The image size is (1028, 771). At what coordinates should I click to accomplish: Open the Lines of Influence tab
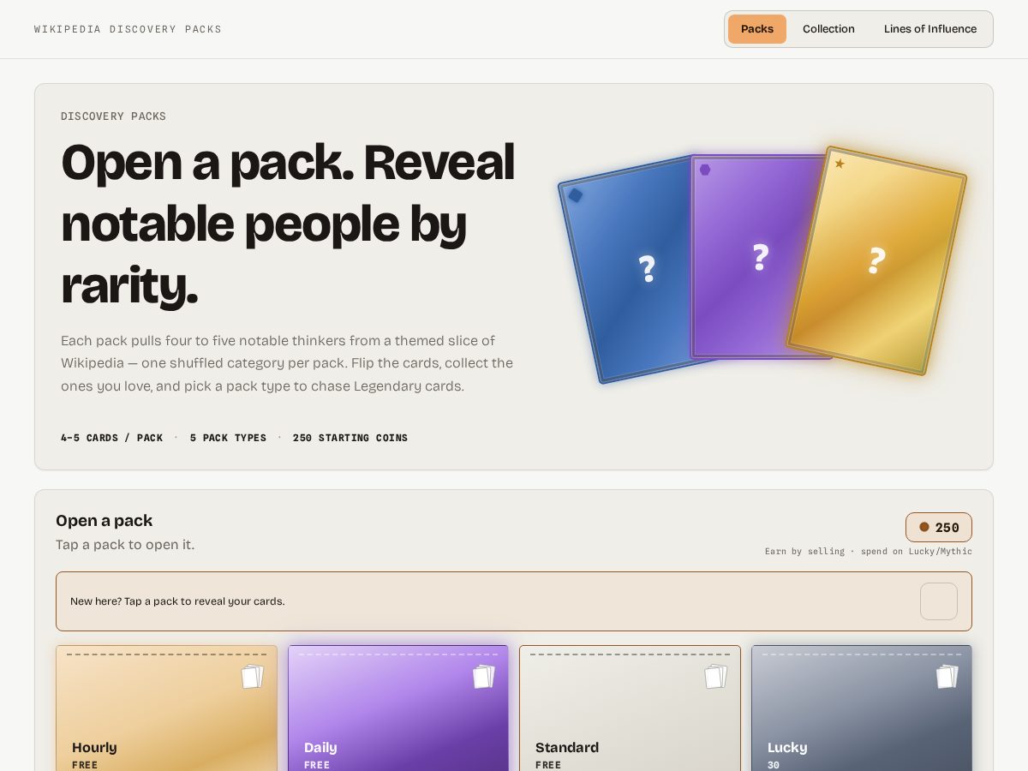click(x=930, y=29)
